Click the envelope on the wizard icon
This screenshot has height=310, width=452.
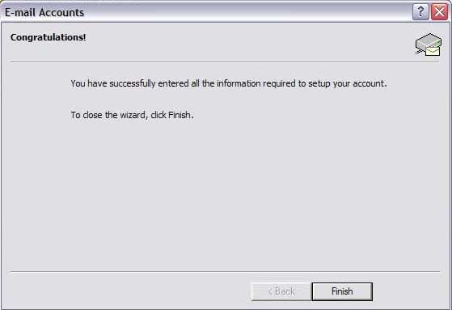[x=433, y=51]
